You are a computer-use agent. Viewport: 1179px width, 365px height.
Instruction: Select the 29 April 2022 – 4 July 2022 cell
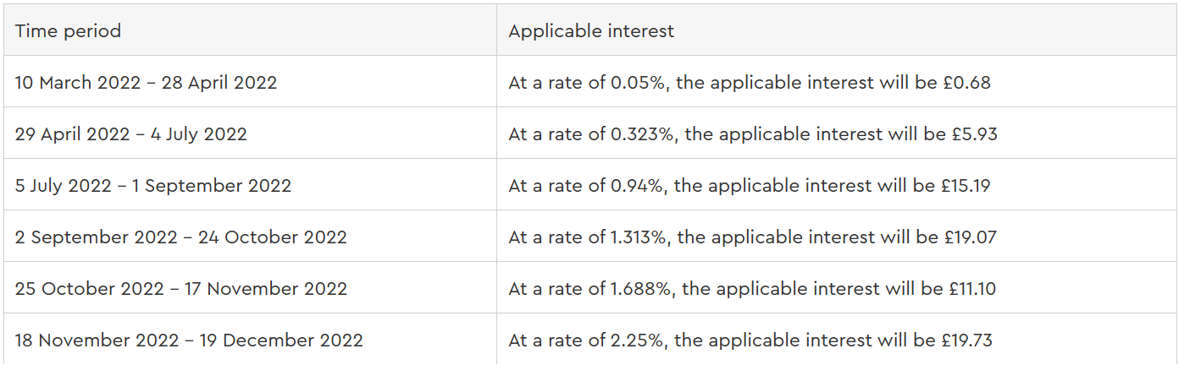(x=130, y=134)
